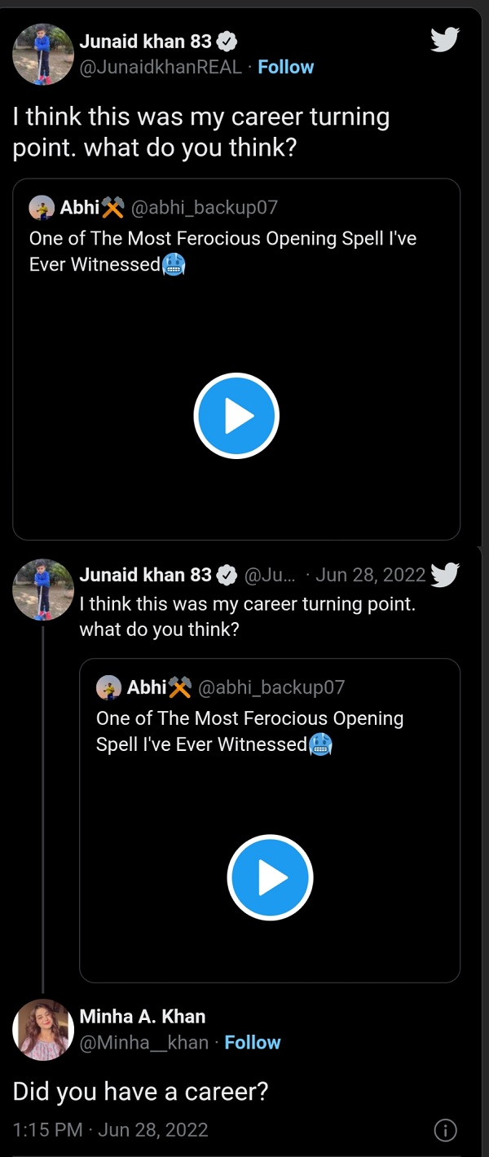Play the video in the second quoted tweet
This screenshot has height=1157, width=489.
pyautogui.click(x=270, y=877)
